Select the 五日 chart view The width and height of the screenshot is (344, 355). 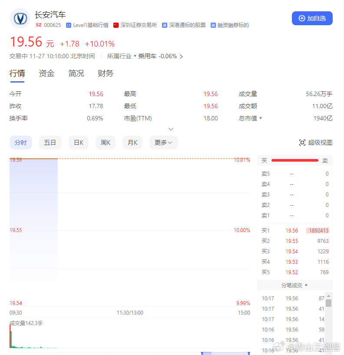(x=50, y=143)
